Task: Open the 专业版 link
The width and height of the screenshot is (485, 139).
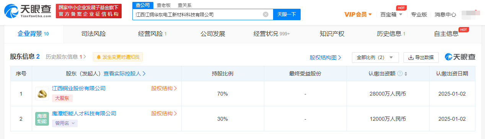Action: (419, 14)
